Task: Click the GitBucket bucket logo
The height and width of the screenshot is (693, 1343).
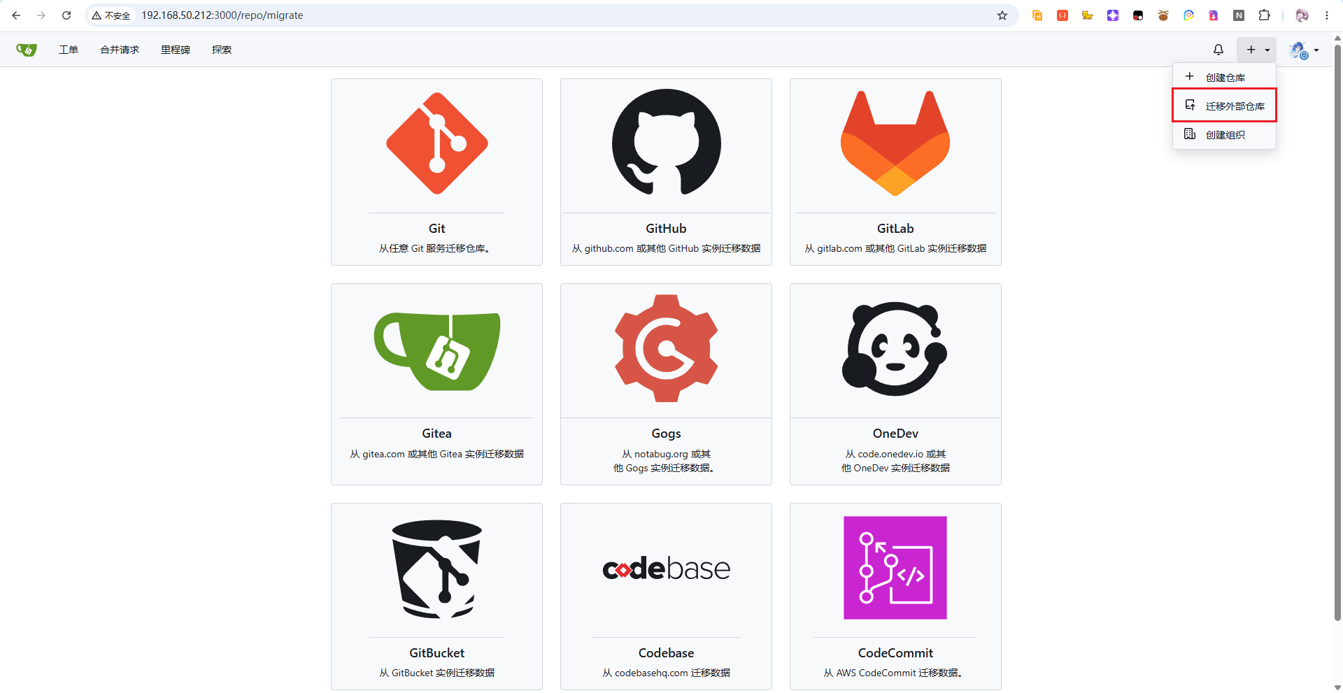Action: (x=437, y=569)
